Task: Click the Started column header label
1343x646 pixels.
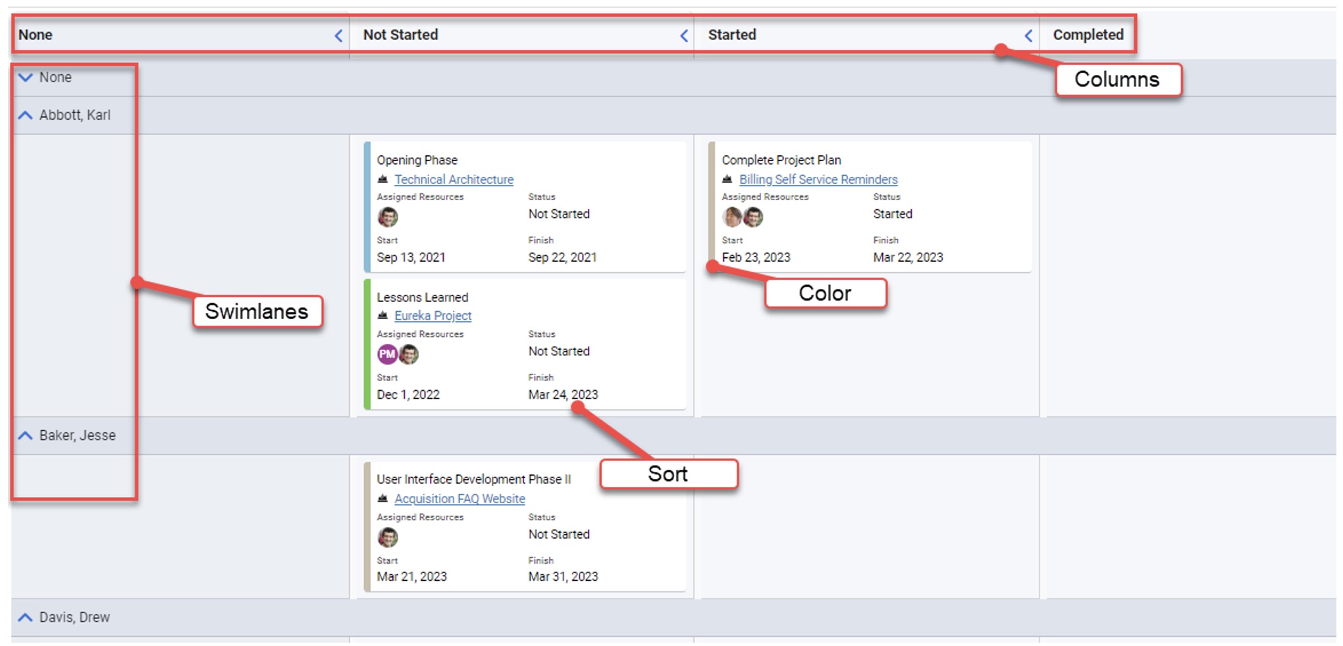Action: pyautogui.click(x=732, y=35)
